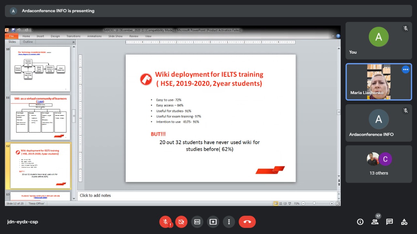
Task: Click the Present now screen-share button
Action: (213, 222)
